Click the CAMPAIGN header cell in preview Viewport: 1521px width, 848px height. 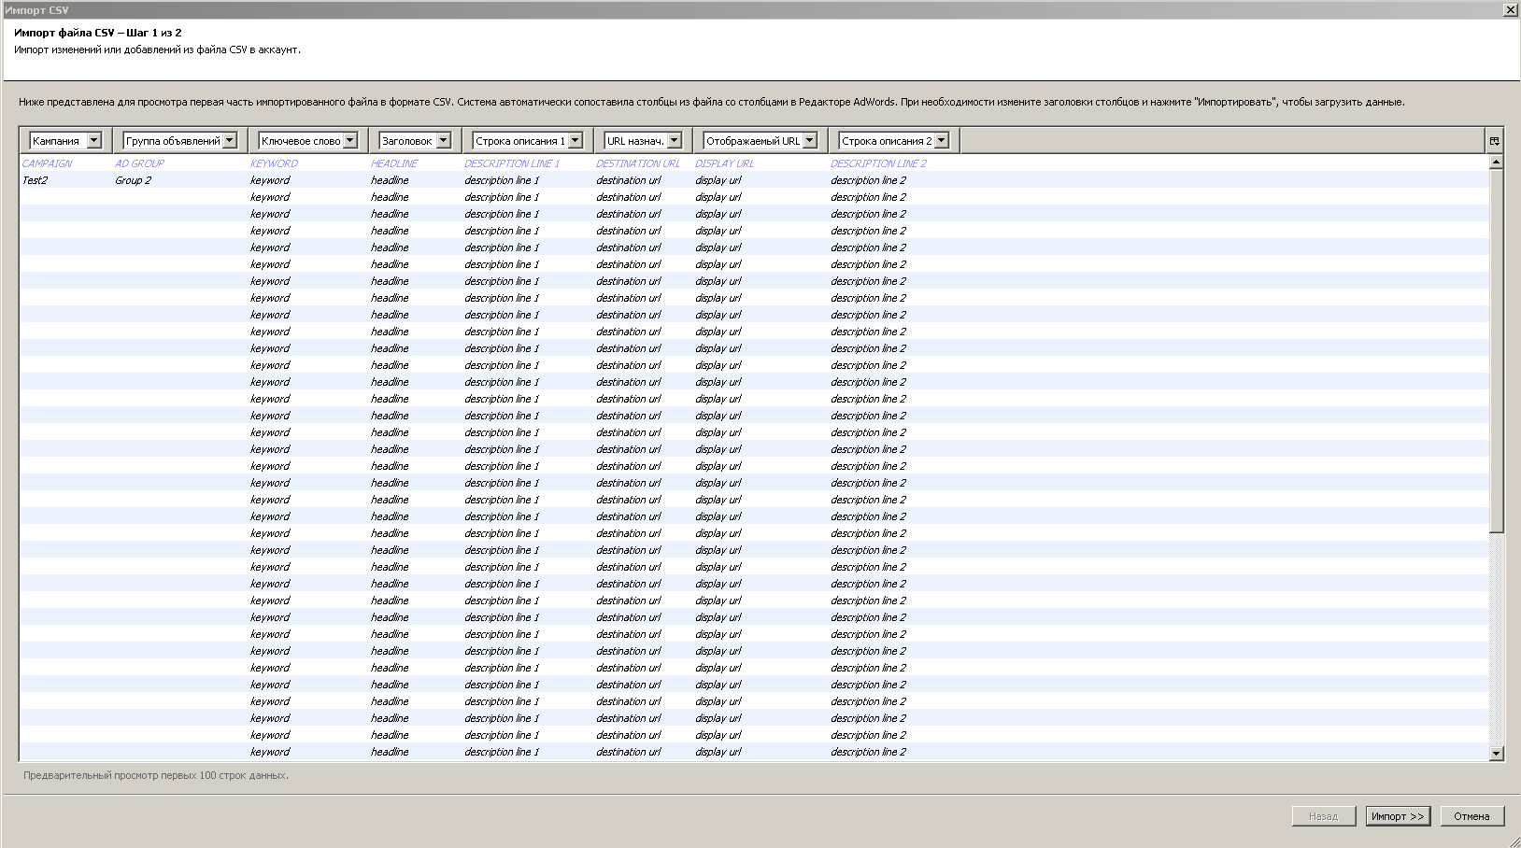47,163
